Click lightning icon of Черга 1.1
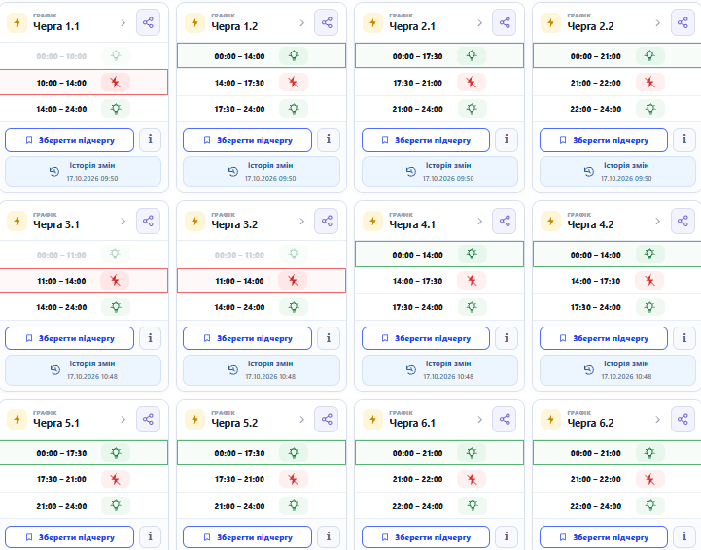Image resolution: width=701 pixels, height=550 pixels. [17, 22]
